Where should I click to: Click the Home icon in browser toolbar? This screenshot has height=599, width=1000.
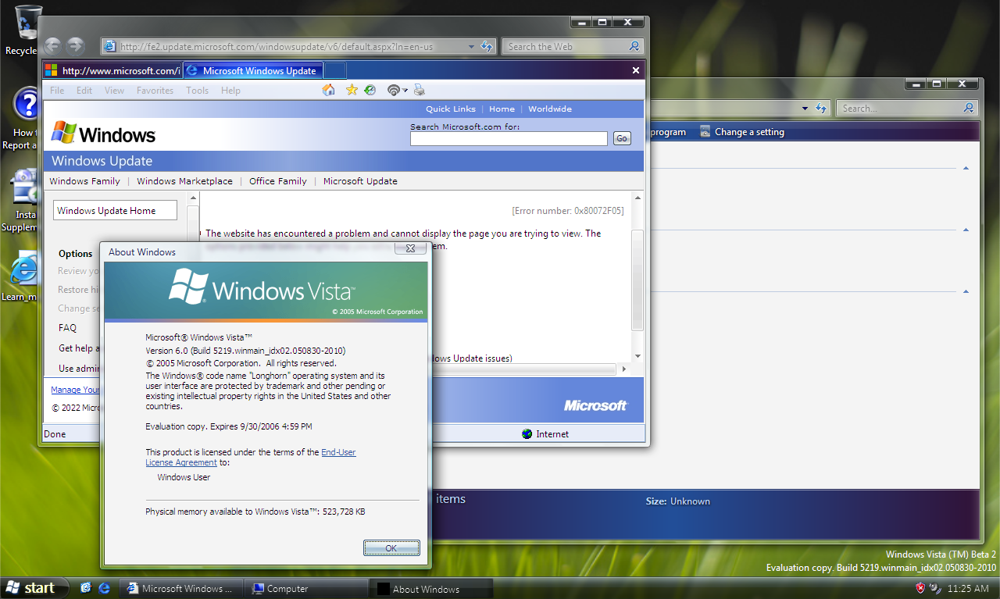point(330,90)
